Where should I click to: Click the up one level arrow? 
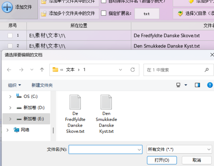click(x=42, y=70)
